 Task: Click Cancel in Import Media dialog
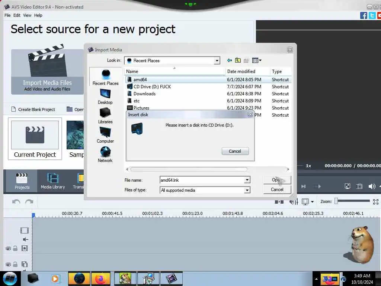(x=277, y=190)
